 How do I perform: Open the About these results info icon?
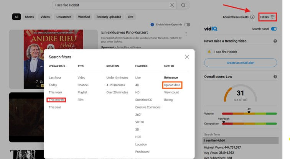pyautogui.click(x=252, y=17)
